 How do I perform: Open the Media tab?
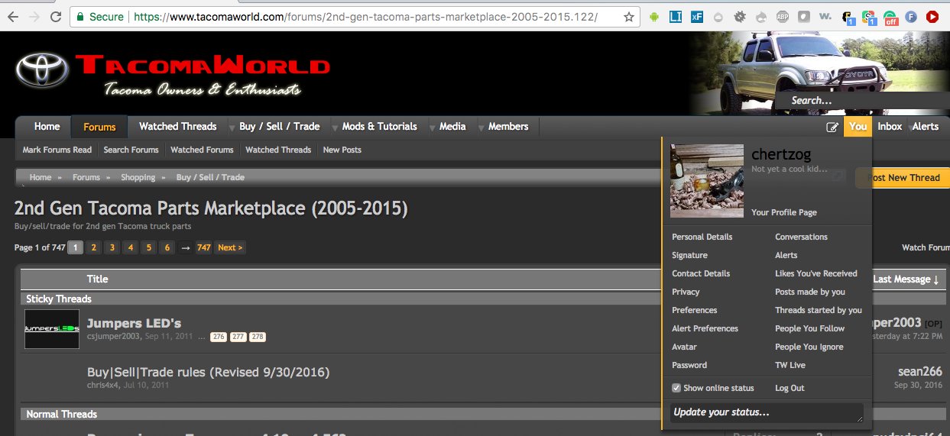[452, 127]
